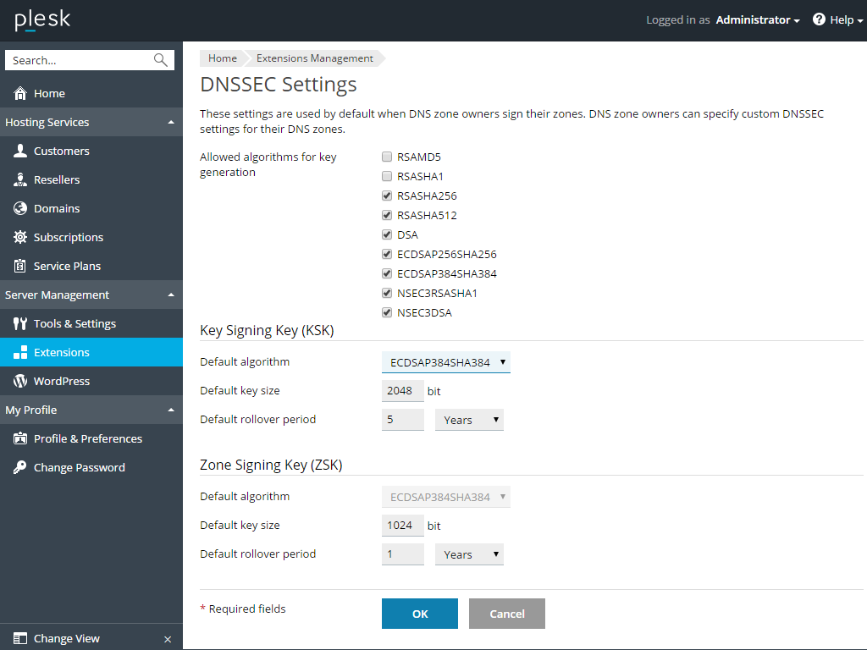Click the Change View icon
The height and width of the screenshot is (650, 867).
pos(20,638)
